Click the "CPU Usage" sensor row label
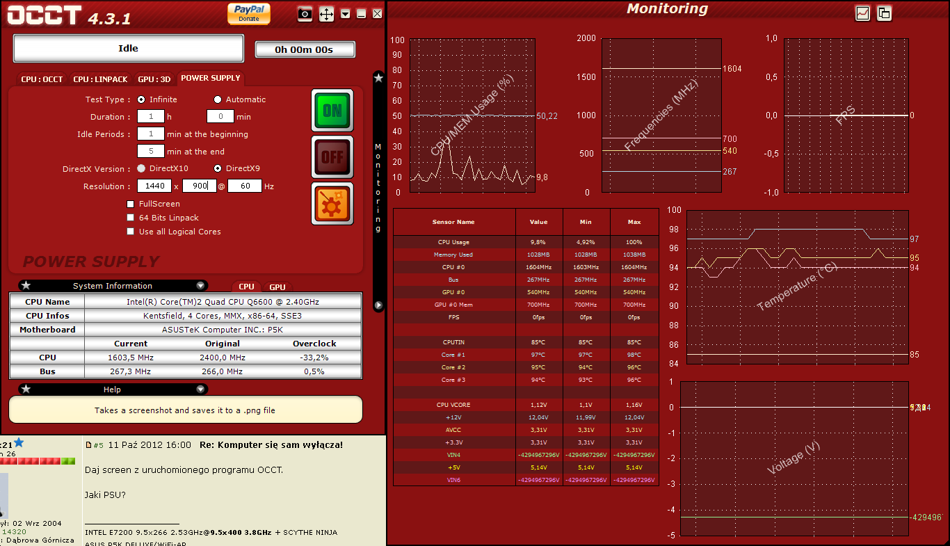This screenshot has width=950, height=546. pyautogui.click(x=453, y=242)
